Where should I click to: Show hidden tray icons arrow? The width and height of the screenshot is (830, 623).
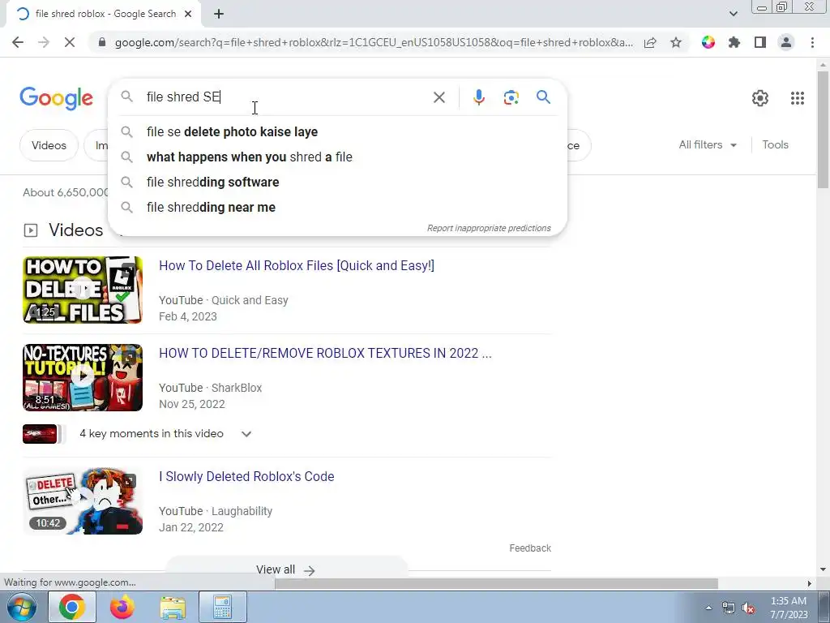pos(708,608)
